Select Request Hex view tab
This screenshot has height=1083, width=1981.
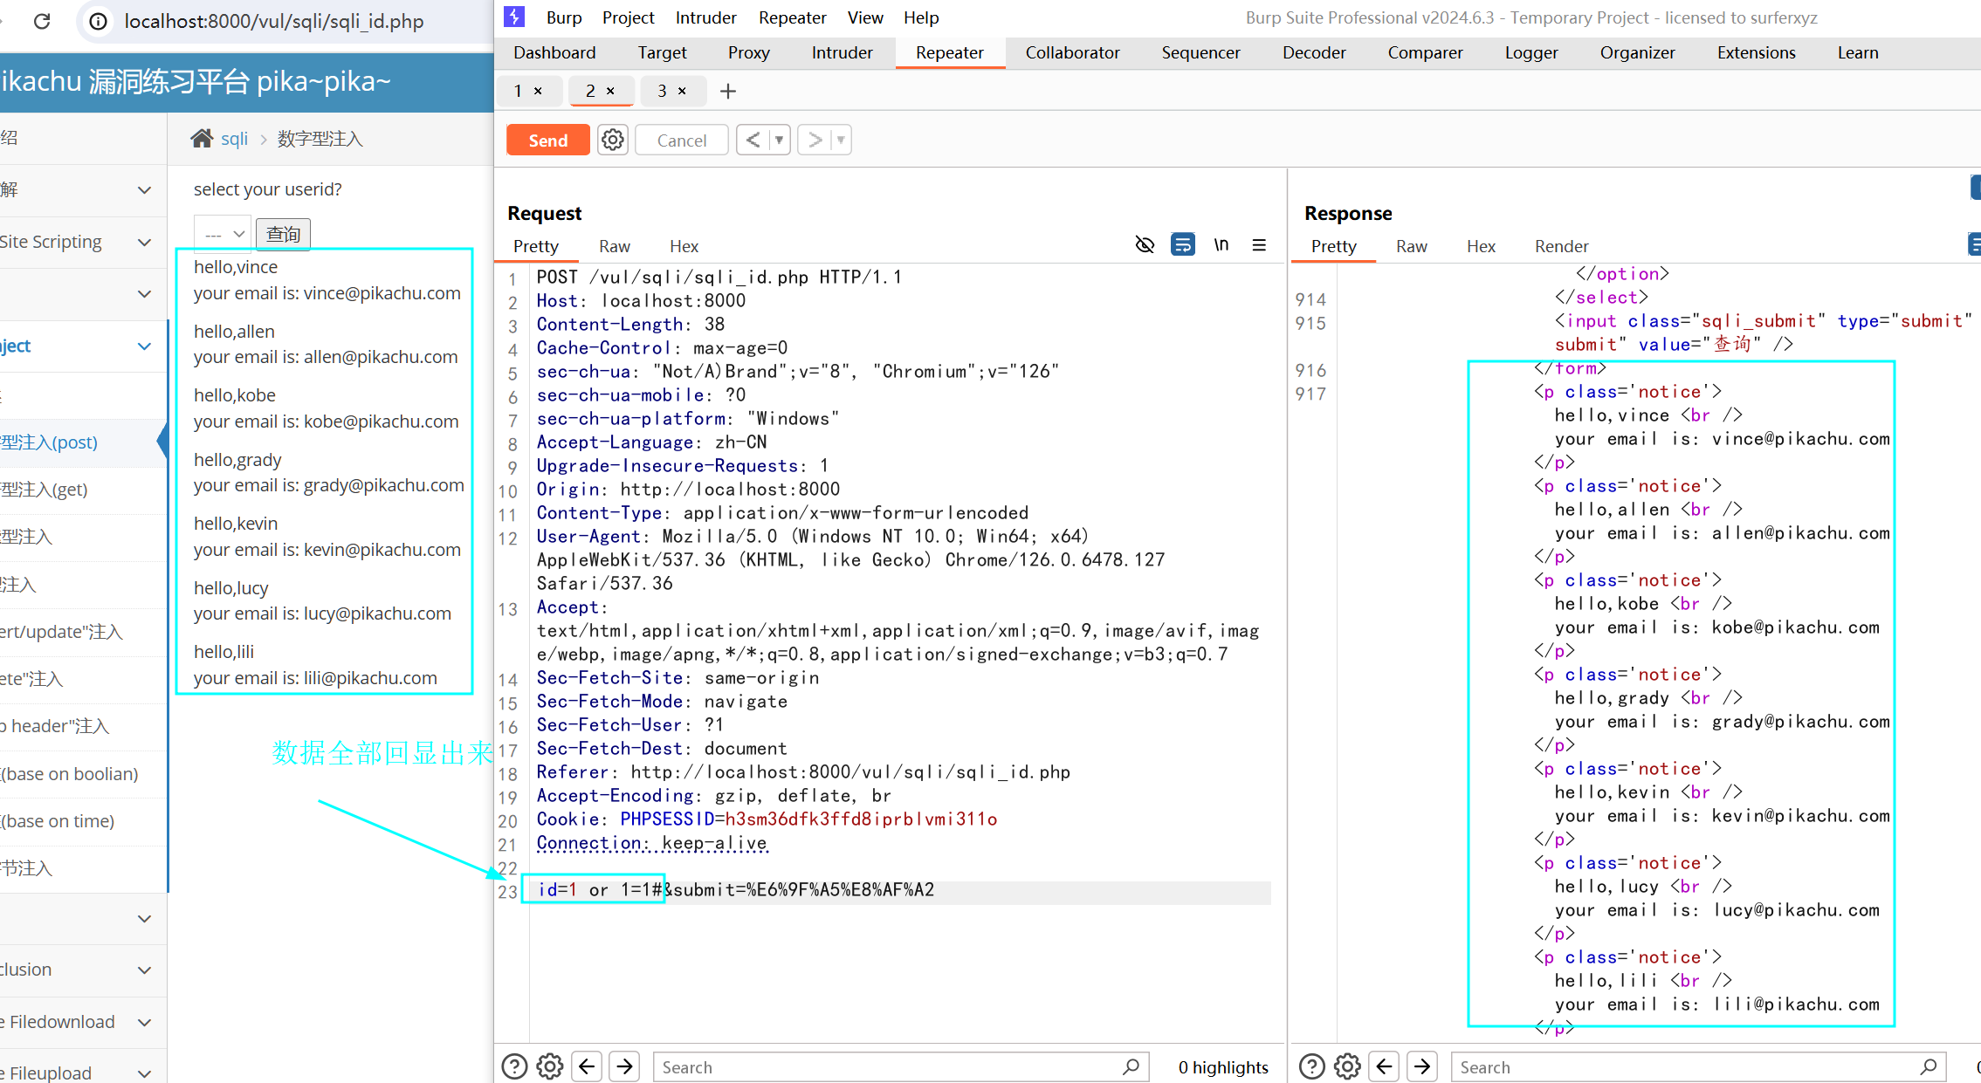coord(684,246)
